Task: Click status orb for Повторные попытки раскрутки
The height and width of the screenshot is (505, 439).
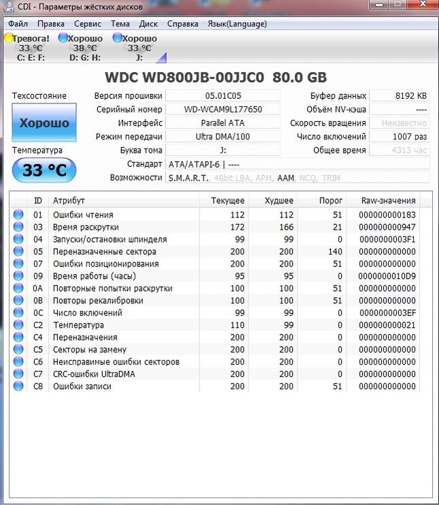Action: coord(18,288)
